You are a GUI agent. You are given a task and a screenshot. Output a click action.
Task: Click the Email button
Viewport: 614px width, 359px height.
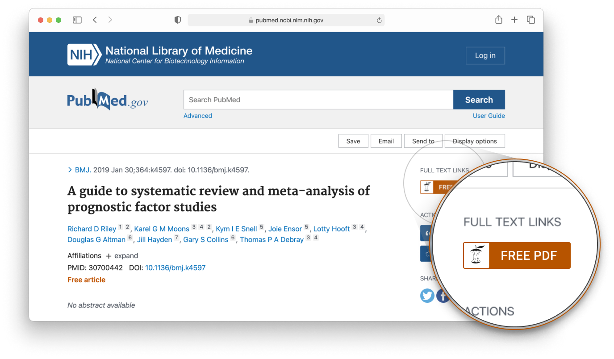[x=386, y=141]
